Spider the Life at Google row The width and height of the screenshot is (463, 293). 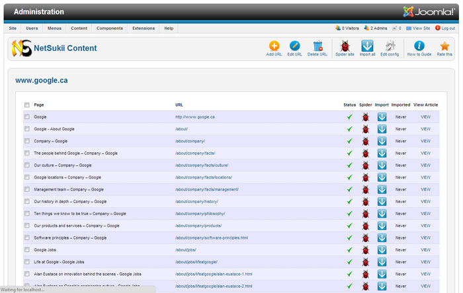click(x=366, y=263)
